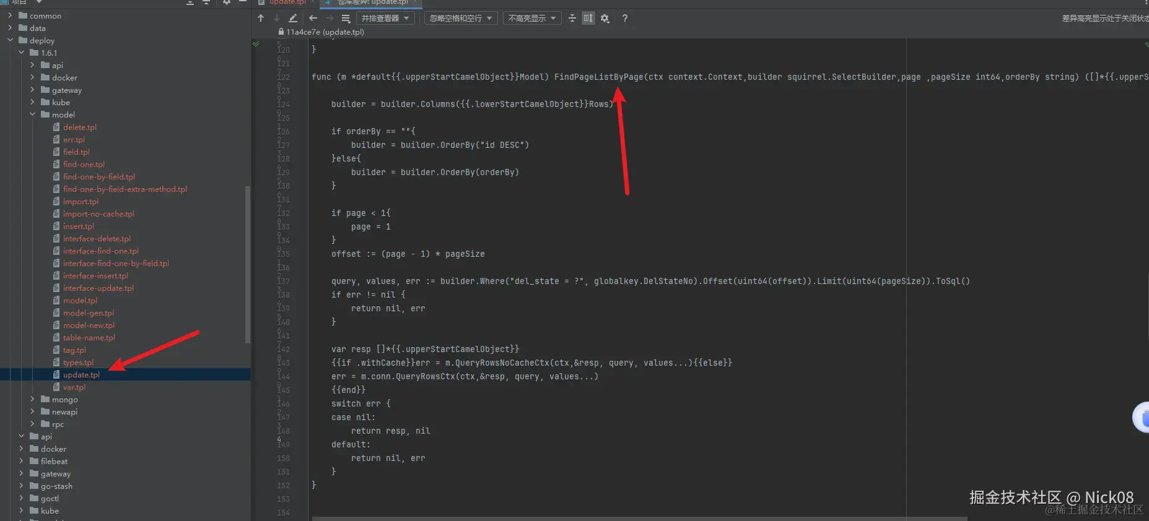Open tag.tpl file
The height and width of the screenshot is (521, 1149).
click(x=74, y=350)
